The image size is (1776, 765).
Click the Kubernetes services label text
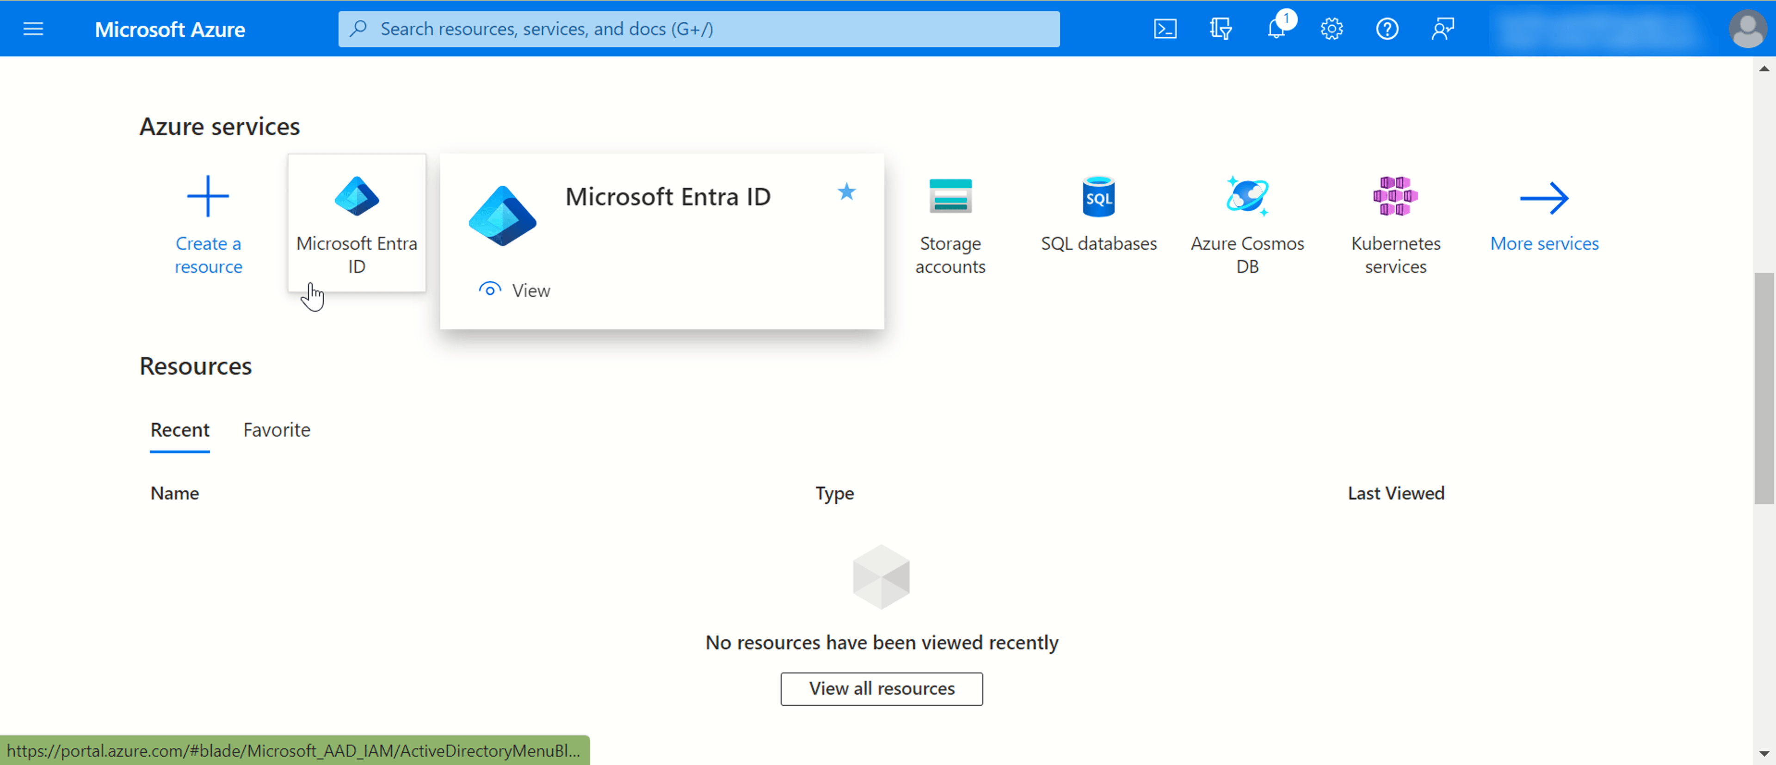(x=1395, y=255)
